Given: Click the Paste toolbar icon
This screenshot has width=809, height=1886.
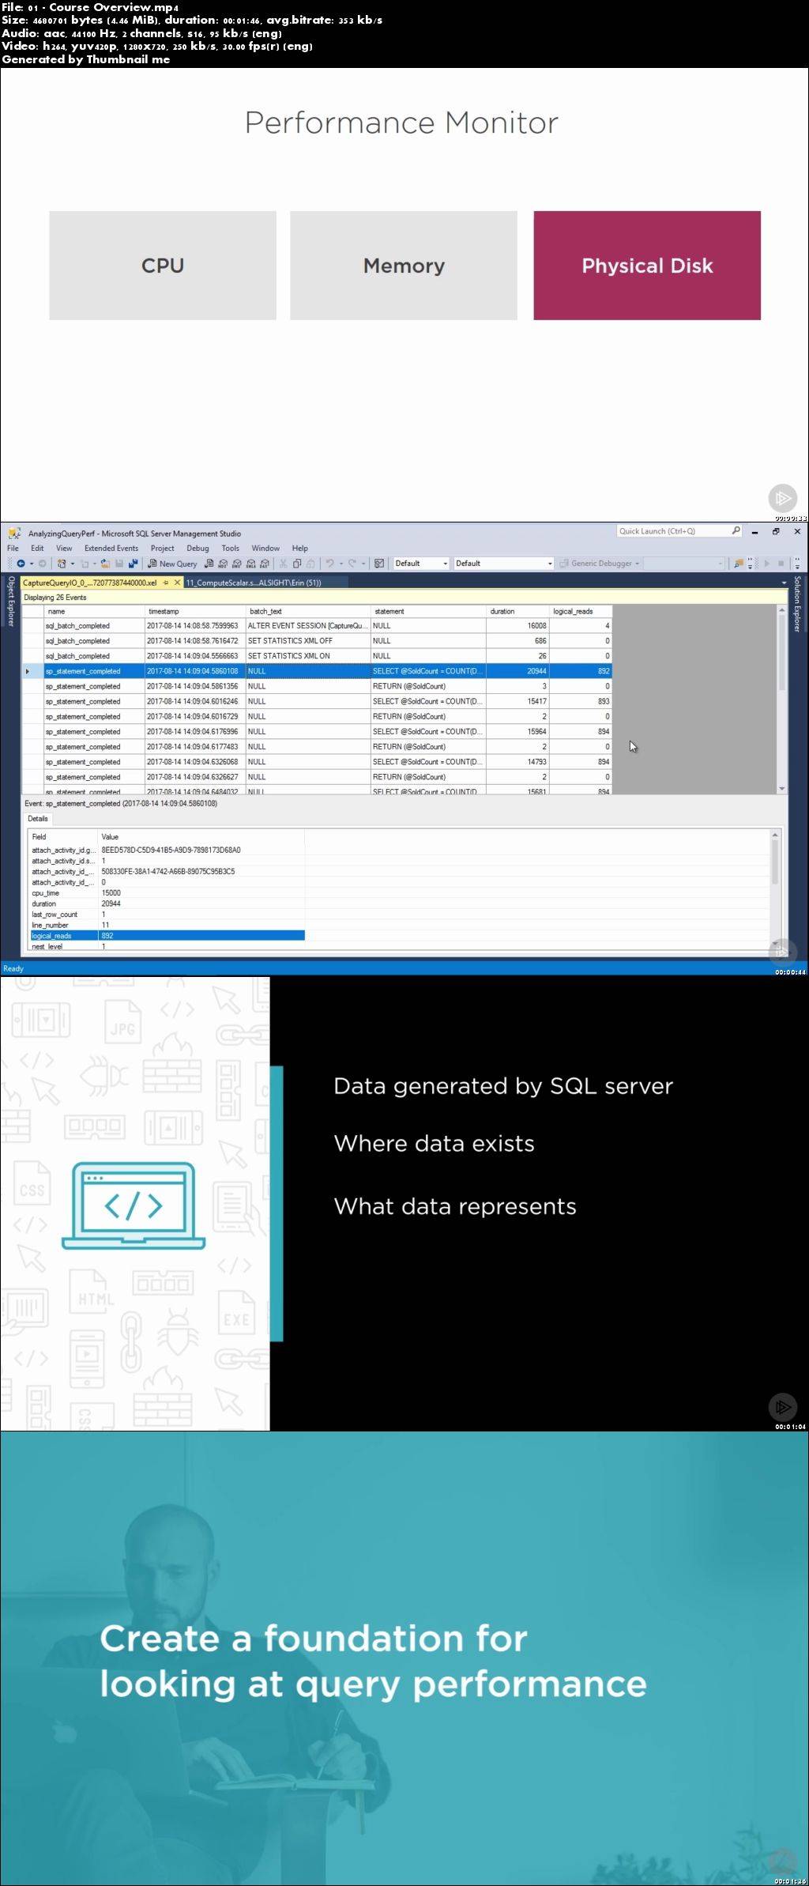Looking at the screenshot, I should (310, 564).
